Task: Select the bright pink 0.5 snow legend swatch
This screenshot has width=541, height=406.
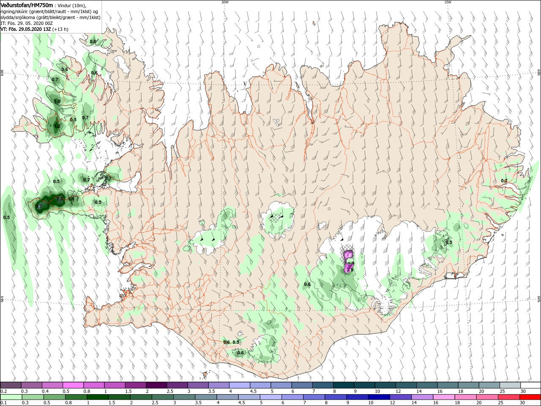Action: click(73, 385)
